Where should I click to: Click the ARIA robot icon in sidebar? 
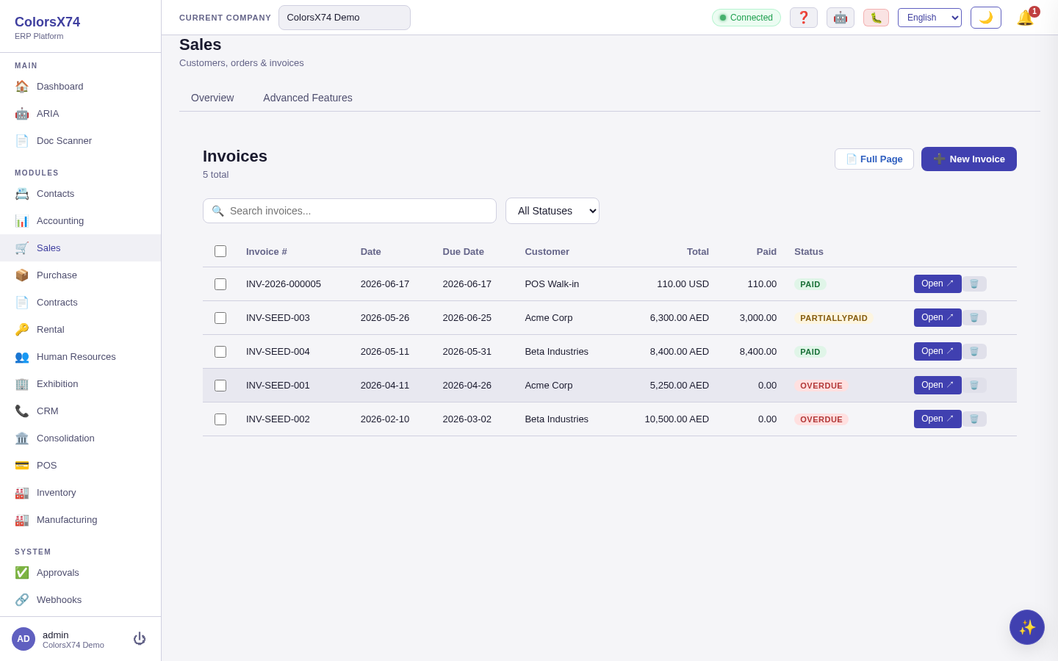pos(22,113)
